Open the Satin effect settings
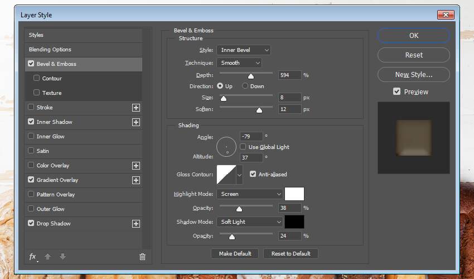This screenshot has height=279, width=474. coord(43,151)
